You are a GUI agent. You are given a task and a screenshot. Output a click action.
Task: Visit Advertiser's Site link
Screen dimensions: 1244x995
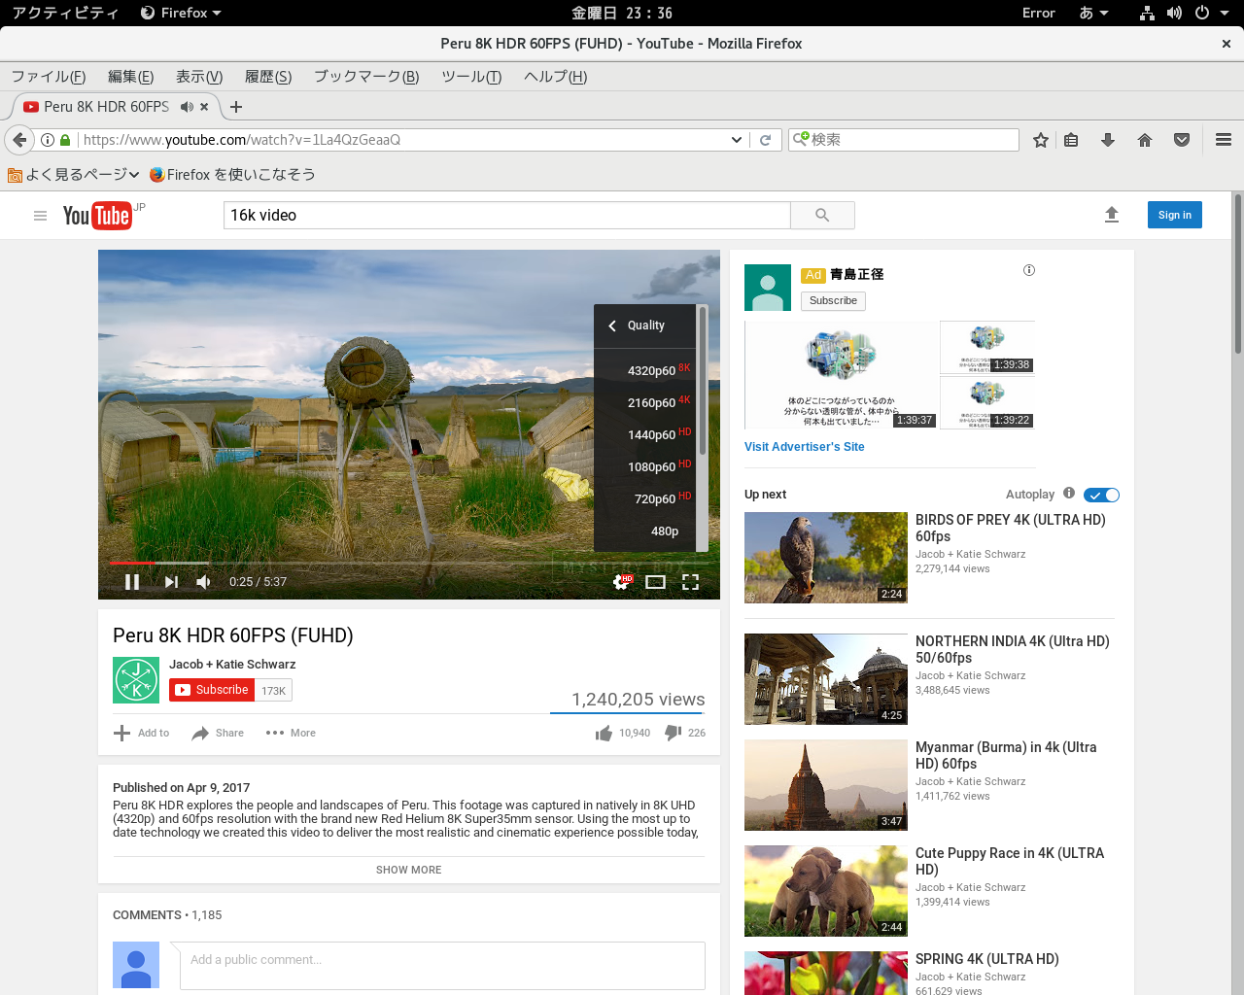click(x=804, y=447)
